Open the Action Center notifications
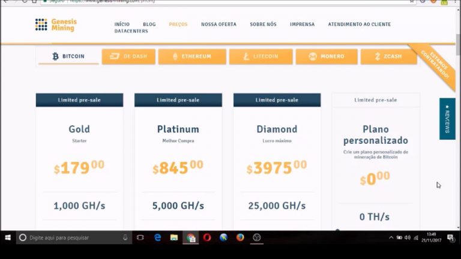The width and height of the screenshot is (461, 259). click(x=451, y=237)
